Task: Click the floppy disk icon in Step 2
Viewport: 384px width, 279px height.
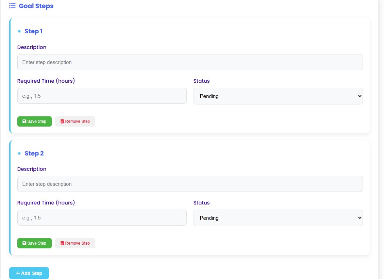Action: pos(24,243)
